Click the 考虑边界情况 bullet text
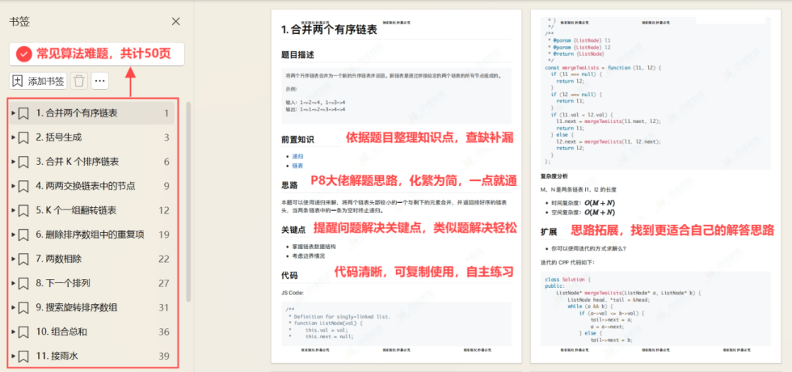Screen dimensions: 792x372 click(x=308, y=256)
